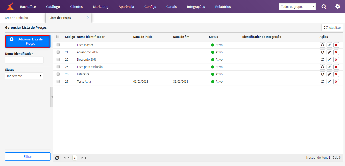The height and width of the screenshot is (166, 345).
Task: Check the Acrescimo 20% row checkbox
Action: 58,52
